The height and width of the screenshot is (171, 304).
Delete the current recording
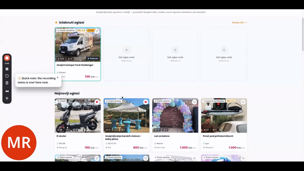[x=7, y=84]
